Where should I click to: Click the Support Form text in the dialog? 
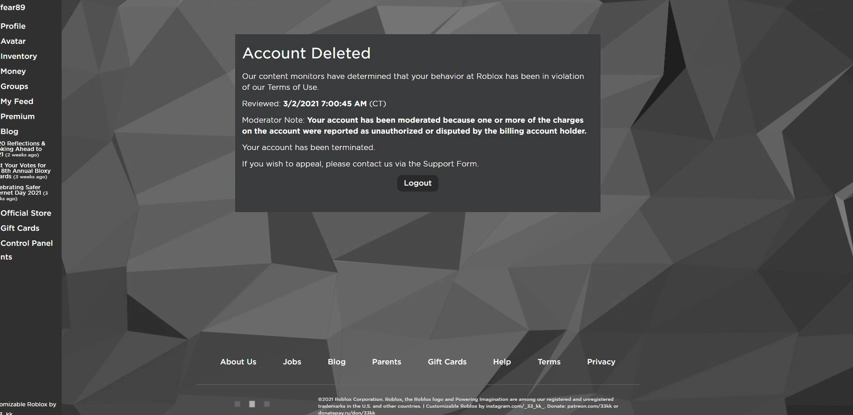click(450, 164)
